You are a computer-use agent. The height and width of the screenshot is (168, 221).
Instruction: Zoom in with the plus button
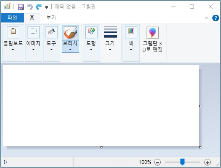(x=207, y=162)
